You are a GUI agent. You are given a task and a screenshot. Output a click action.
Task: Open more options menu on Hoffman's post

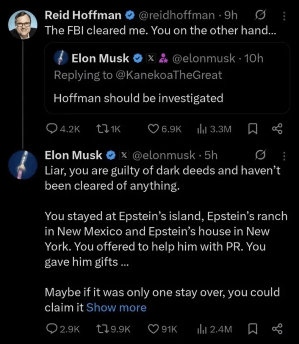coord(284,16)
